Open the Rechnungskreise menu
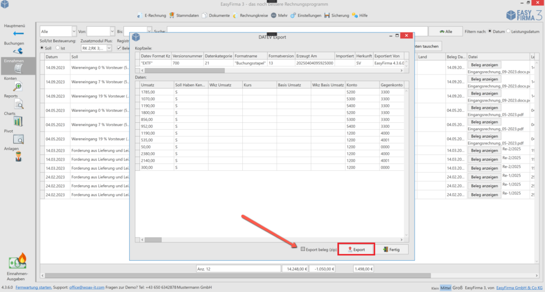 coord(254,15)
